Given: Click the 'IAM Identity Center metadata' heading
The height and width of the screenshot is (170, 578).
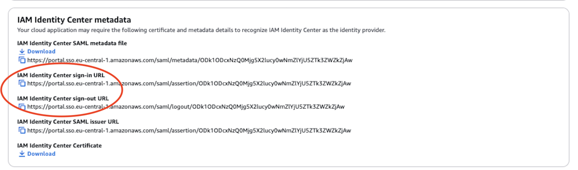Looking at the screenshot, I should coord(74,20).
